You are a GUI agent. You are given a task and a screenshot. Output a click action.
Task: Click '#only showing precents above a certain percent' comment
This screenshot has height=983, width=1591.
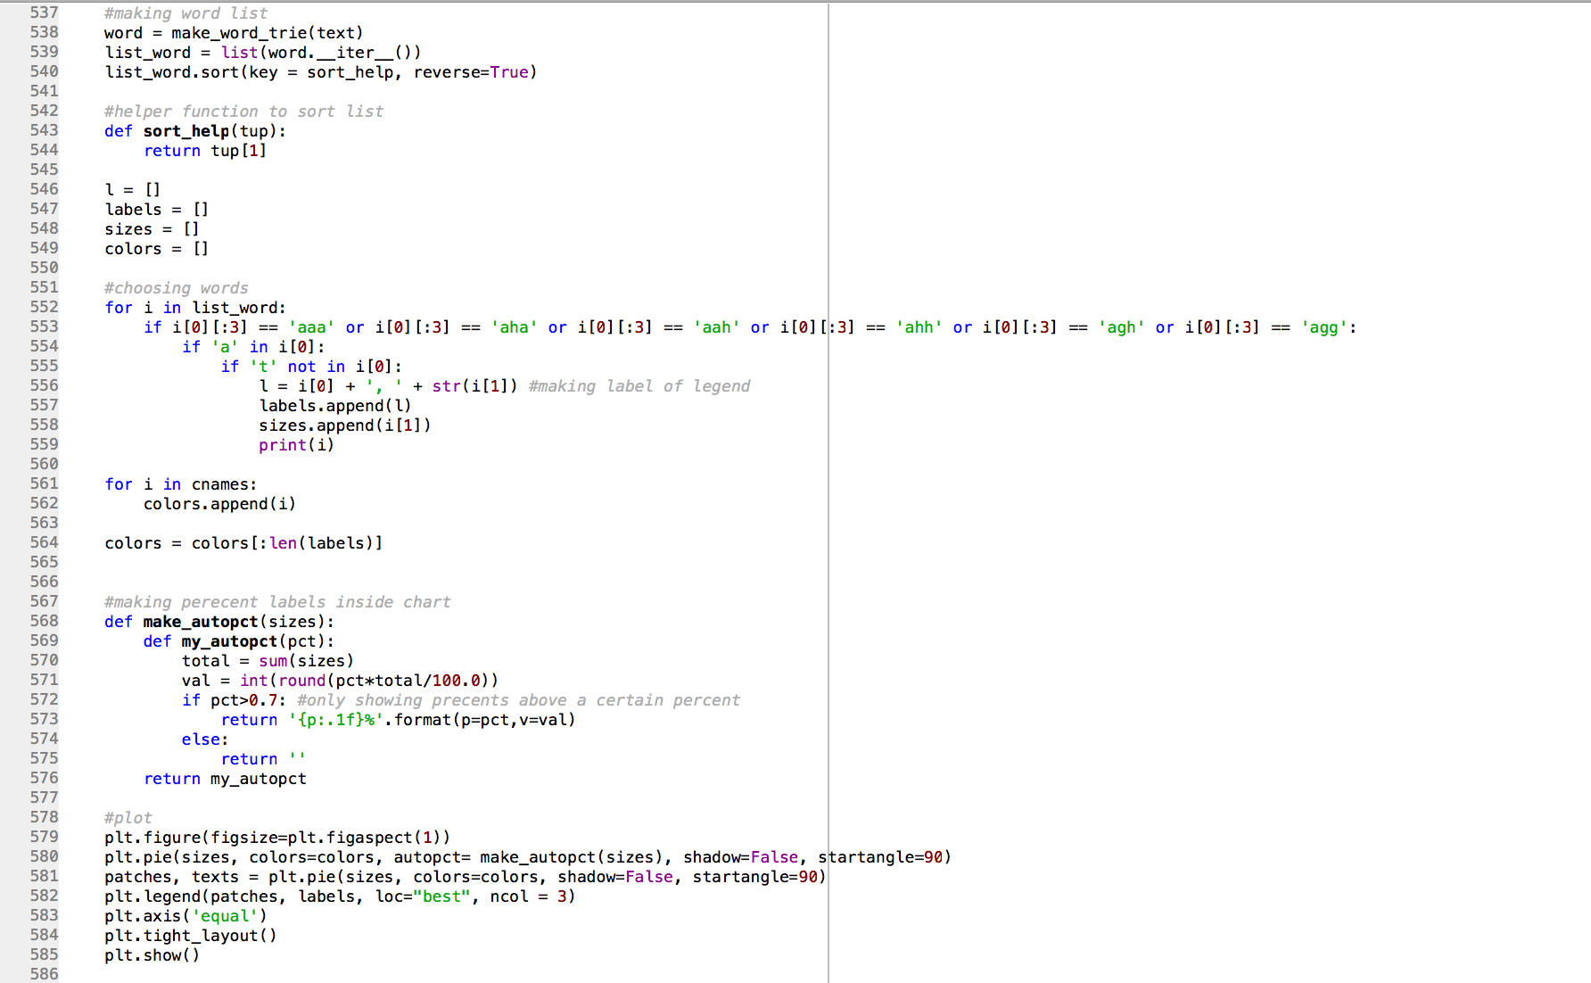(x=518, y=700)
